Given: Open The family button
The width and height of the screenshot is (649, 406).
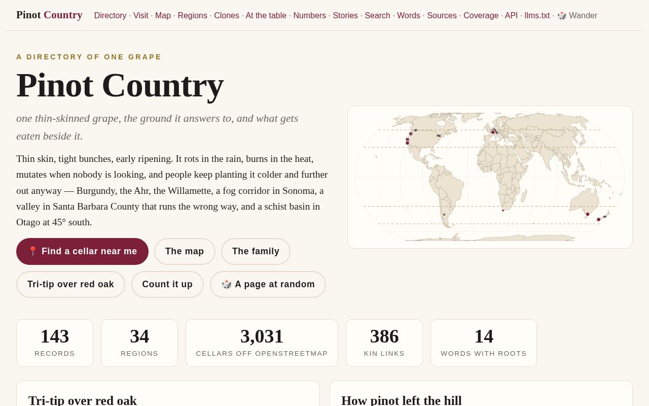Looking at the screenshot, I should pos(256,251).
